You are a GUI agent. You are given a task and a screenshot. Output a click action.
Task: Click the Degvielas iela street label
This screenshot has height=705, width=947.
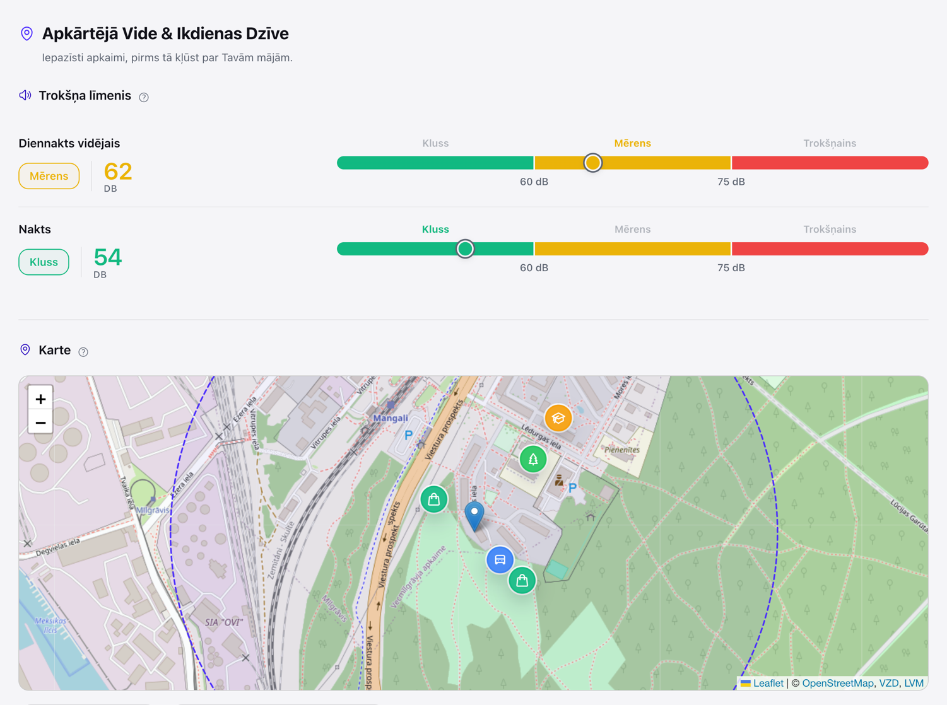point(58,546)
